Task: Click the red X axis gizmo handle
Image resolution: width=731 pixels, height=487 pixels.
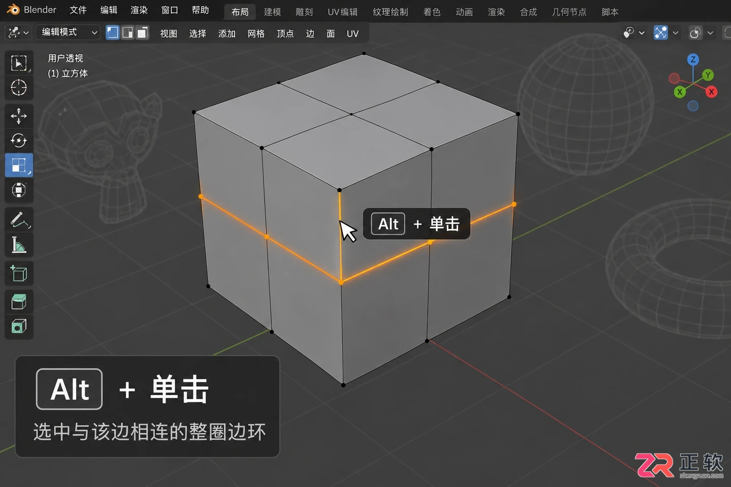Action: (x=711, y=92)
